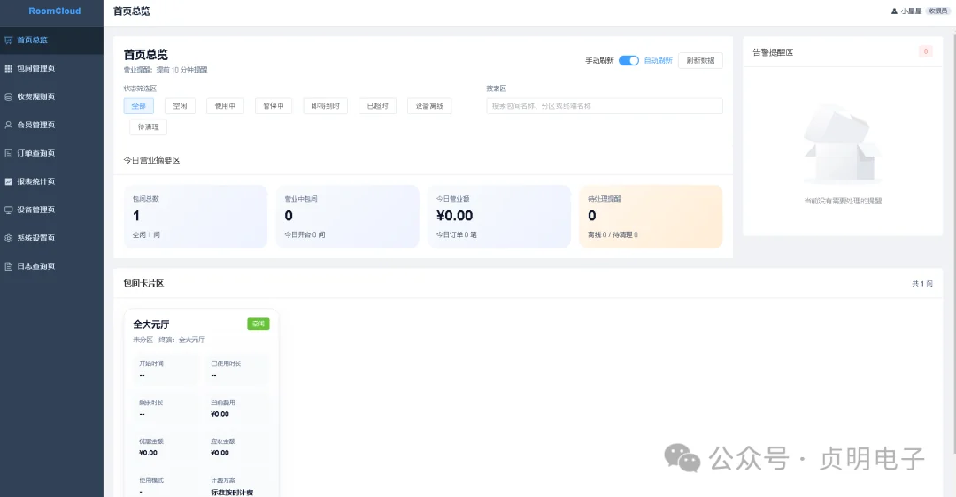Viewport: 956px width, 497px height.
Task: Click the chart icon beside 报表统计页
Action: [x=9, y=181]
